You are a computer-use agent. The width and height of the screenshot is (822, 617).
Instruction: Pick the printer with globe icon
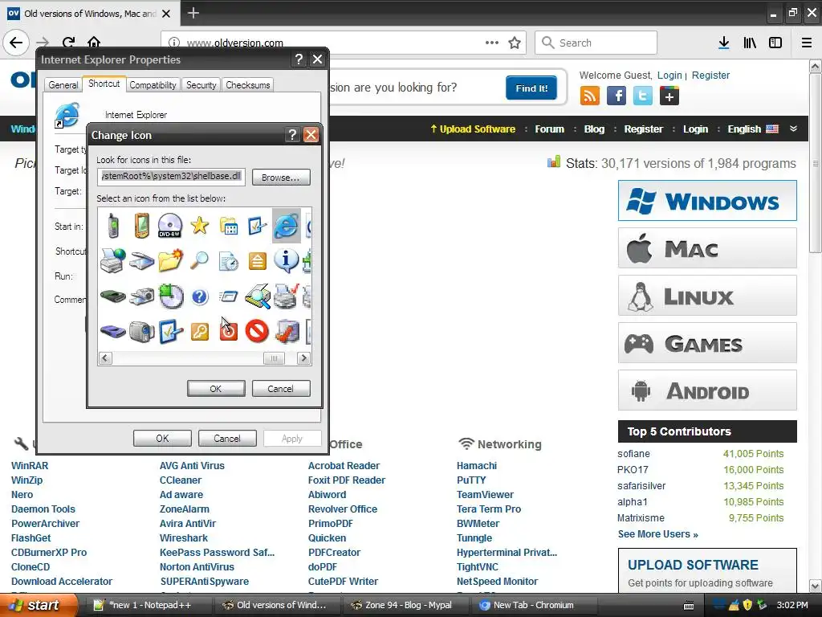[x=112, y=261]
